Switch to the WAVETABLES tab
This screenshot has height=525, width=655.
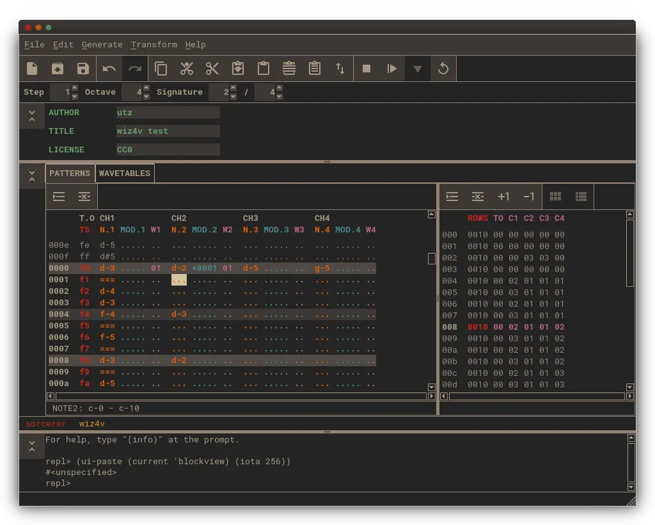125,173
